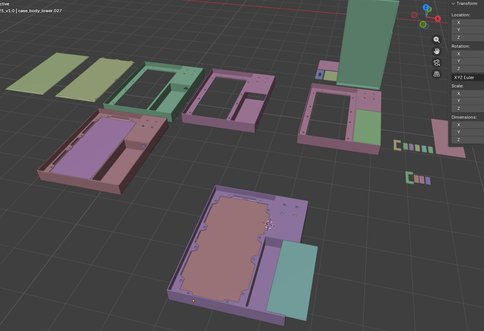
Task: Click the 3D cursor in the viewport
Action: [269, 225]
